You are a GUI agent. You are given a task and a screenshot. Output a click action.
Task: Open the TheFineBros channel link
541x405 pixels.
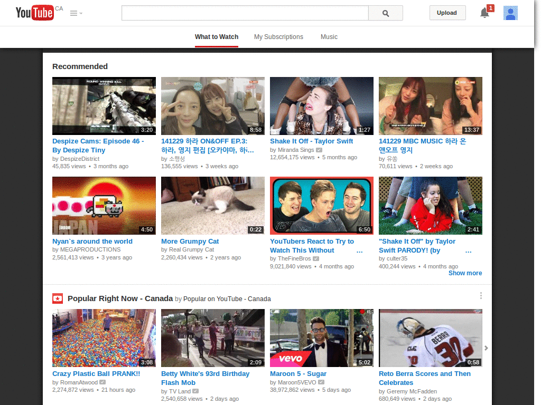click(x=294, y=258)
